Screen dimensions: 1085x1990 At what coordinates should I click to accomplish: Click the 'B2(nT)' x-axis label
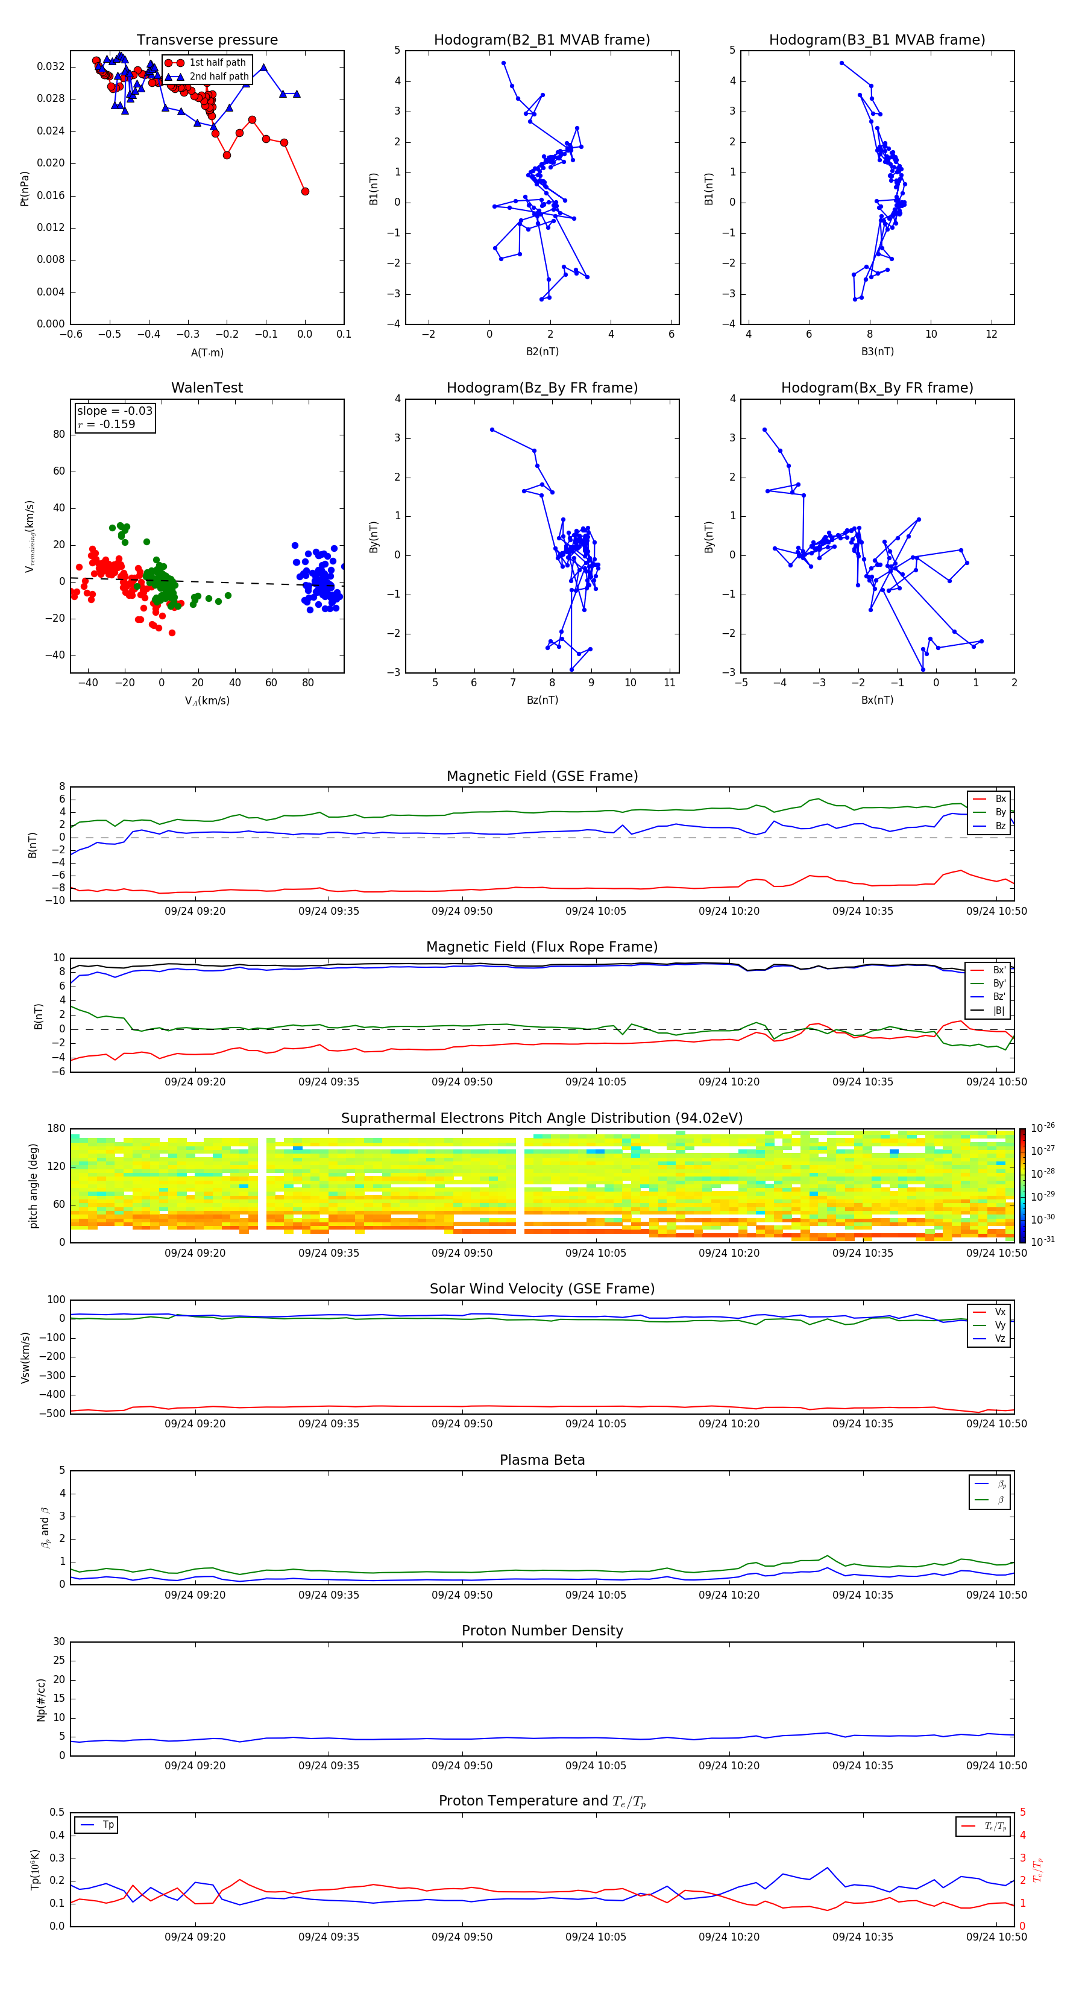point(542,352)
